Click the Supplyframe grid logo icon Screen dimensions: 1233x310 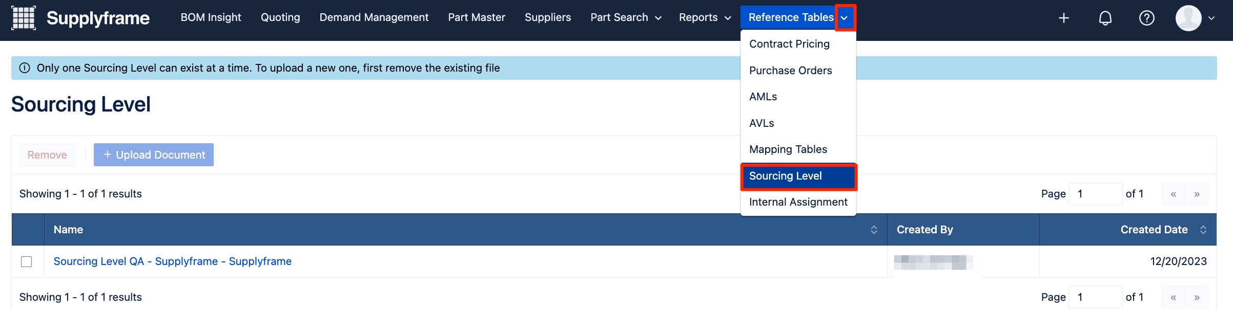click(x=24, y=18)
